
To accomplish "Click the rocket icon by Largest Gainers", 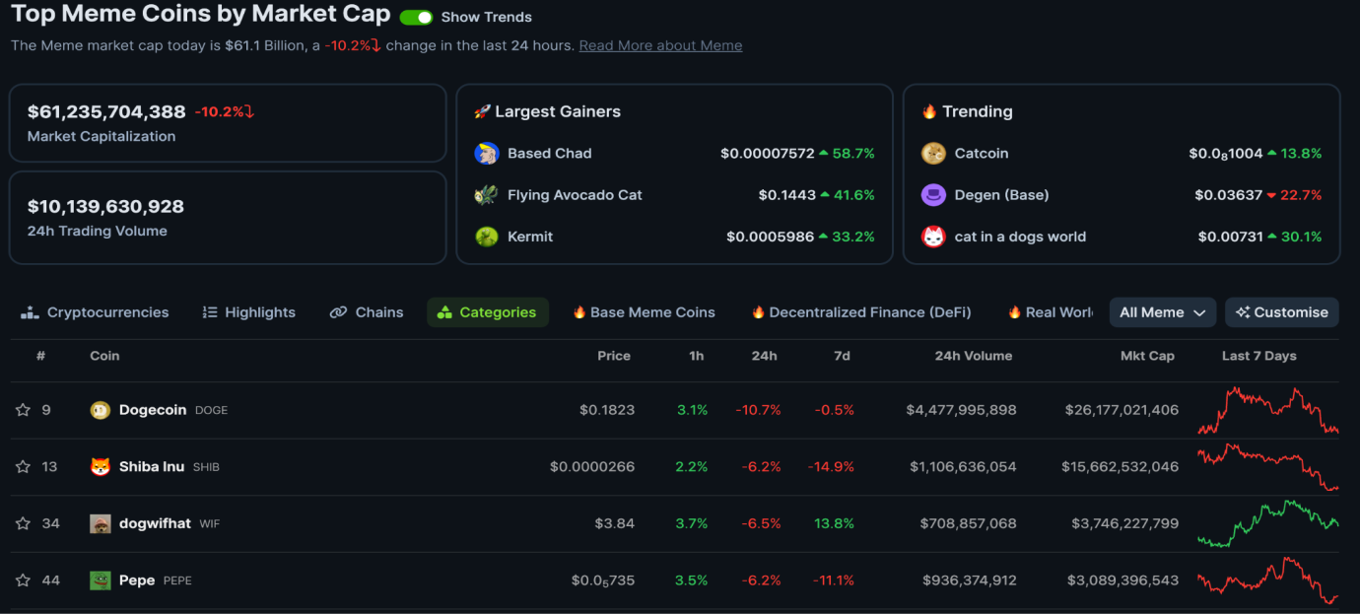I will [x=482, y=111].
